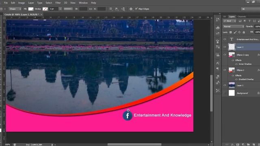Open the Normal blend mode dropdown
The height and width of the screenshot is (146, 260).
click(234, 26)
